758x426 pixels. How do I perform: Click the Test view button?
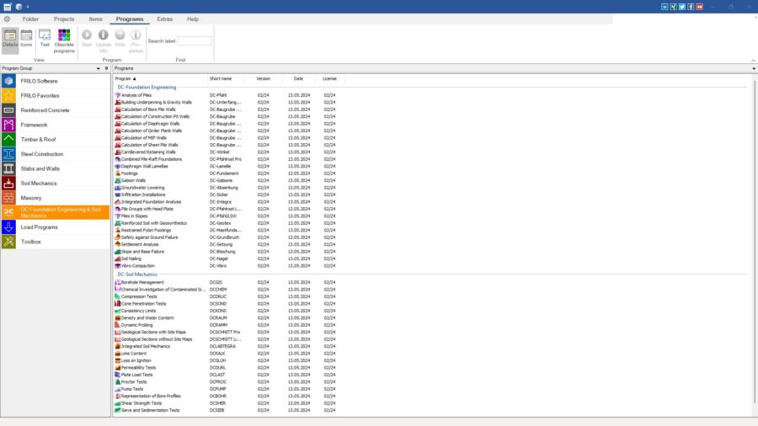coord(45,39)
